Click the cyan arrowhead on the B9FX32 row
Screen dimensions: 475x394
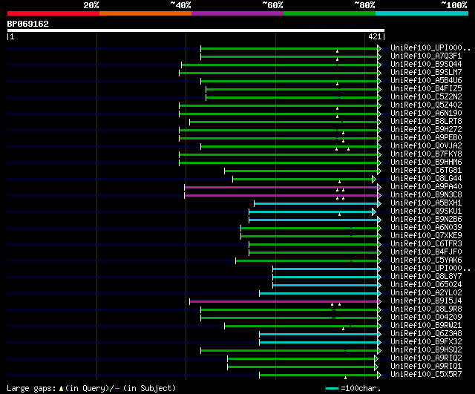coord(379,343)
